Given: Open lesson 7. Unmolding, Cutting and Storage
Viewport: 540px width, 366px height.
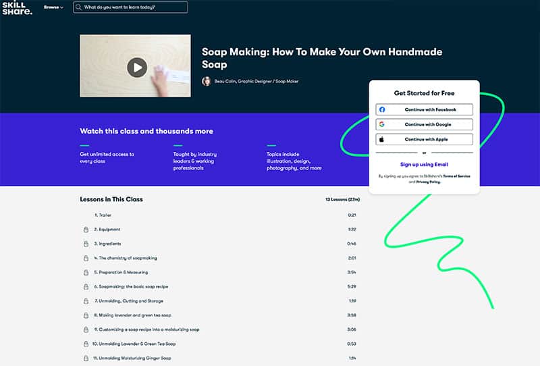Looking at the screenshot, I should point(129,301).
